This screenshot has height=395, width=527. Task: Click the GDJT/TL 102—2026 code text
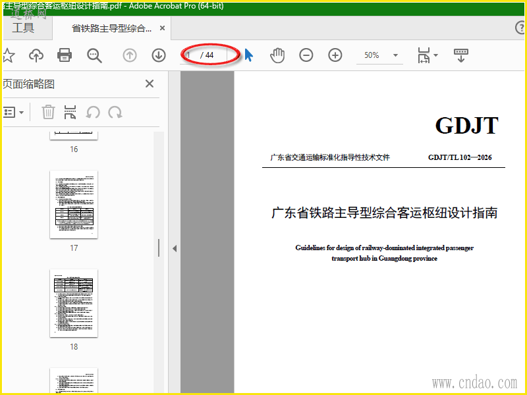click(x=460, y=157)
